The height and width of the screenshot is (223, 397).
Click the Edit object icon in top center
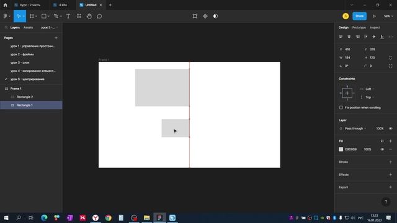195,16
